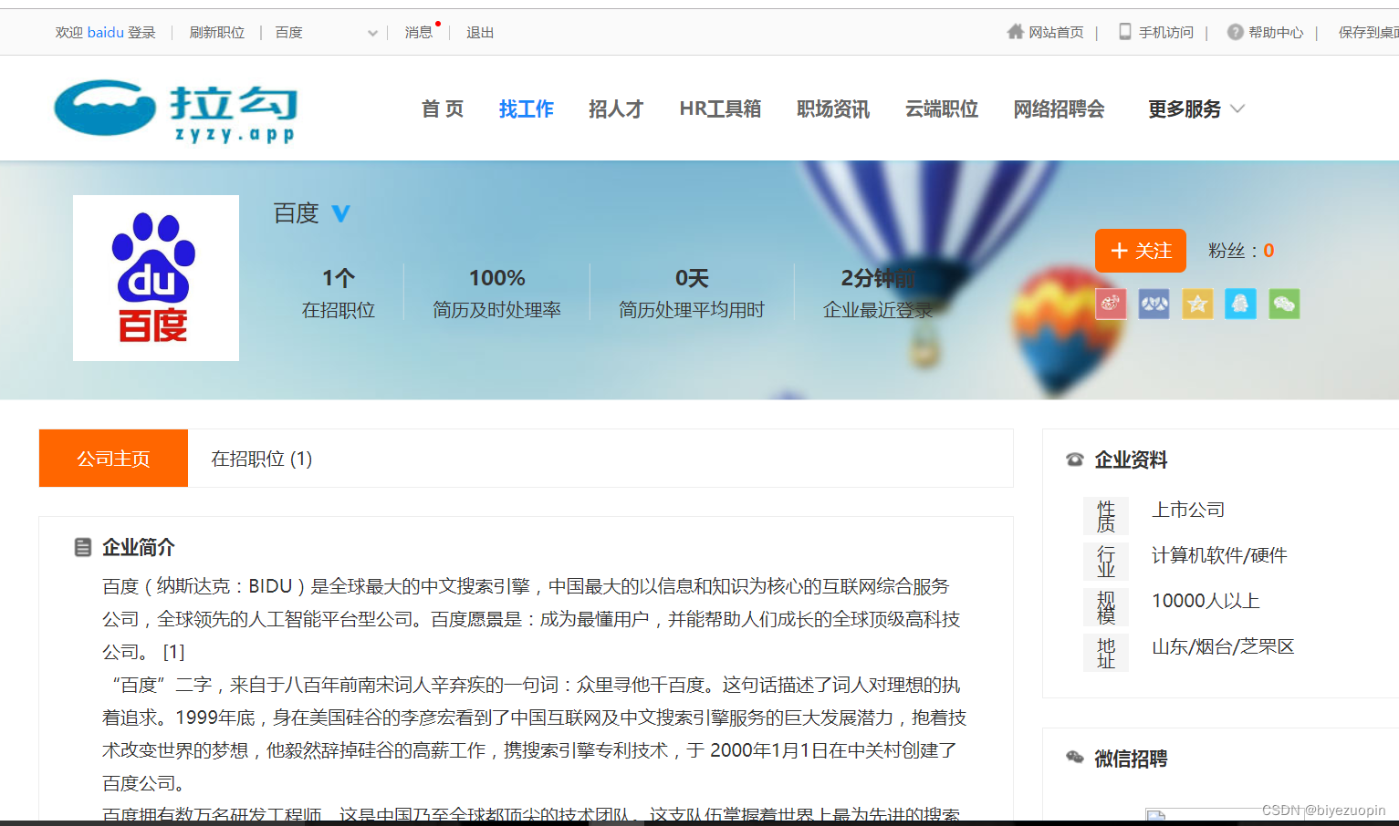
Task: Click the 行业 label box
Action: (1106, 562)
